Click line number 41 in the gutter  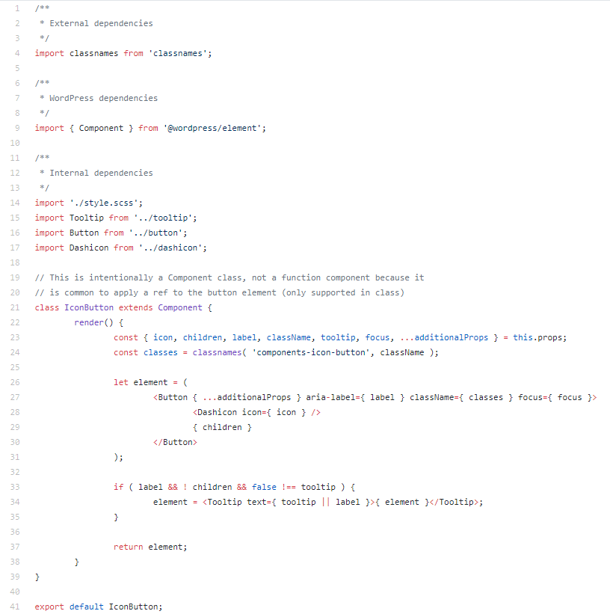pyautogui.click(x=15, y=607)
